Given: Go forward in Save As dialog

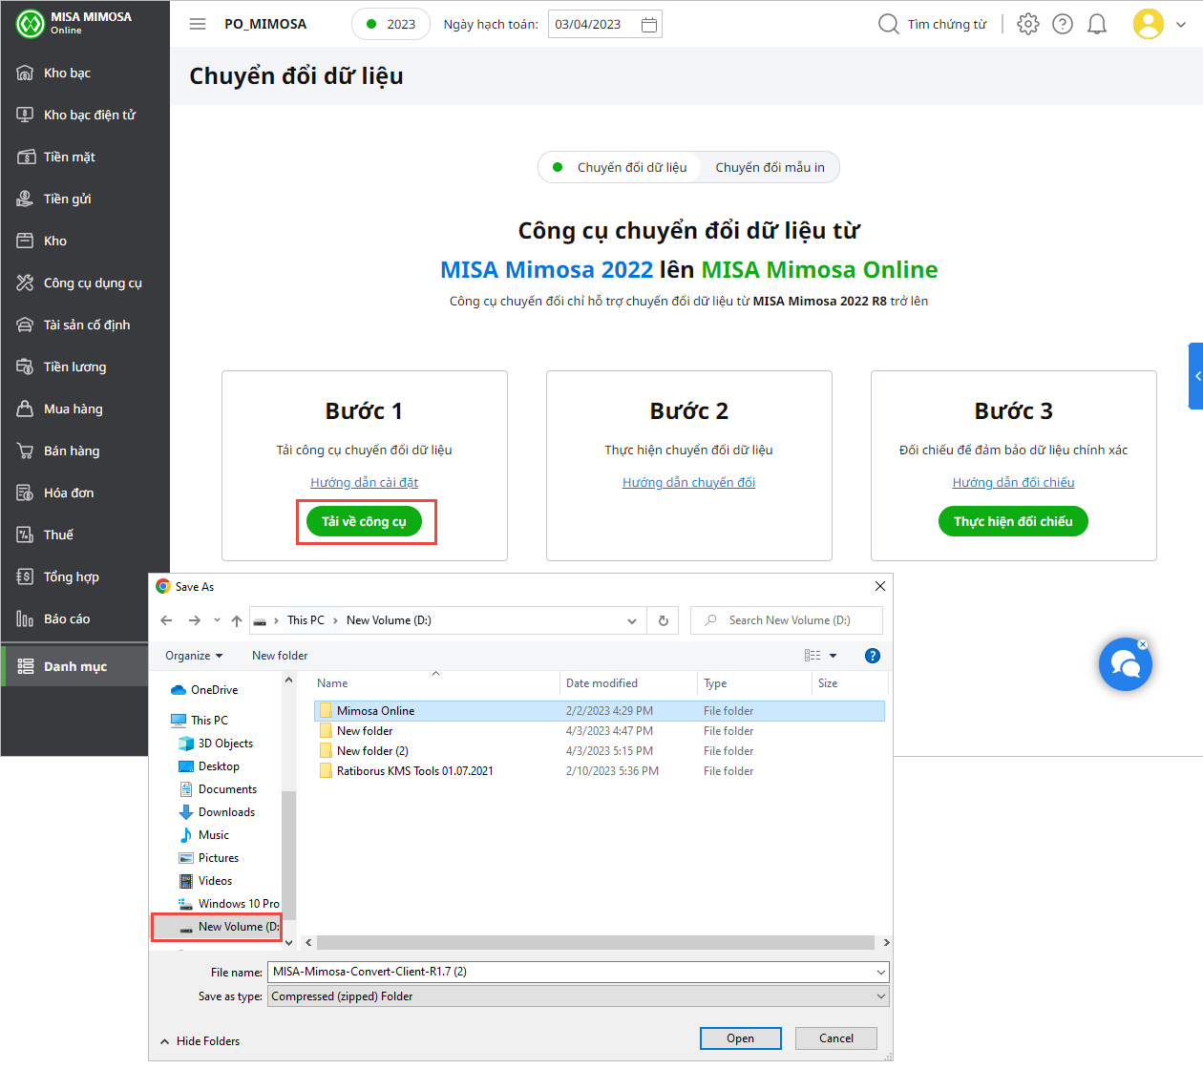Looking at the screenshot, I should point(195,620).
